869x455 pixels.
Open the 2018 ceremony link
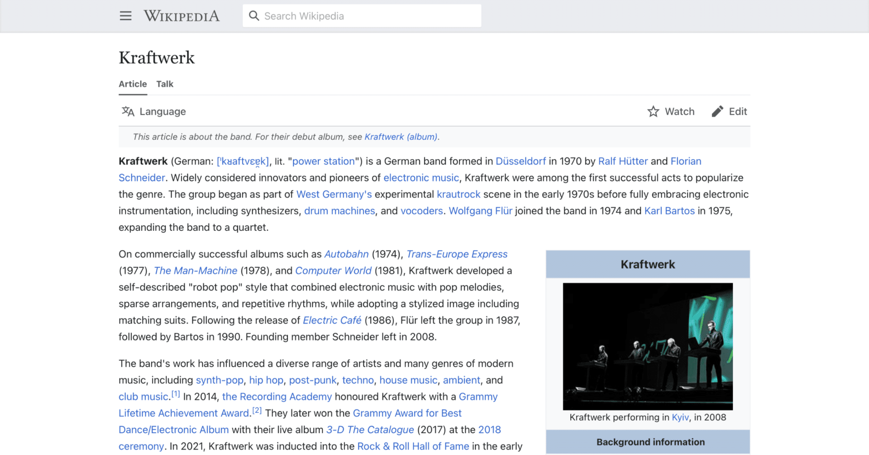point(490,430)
